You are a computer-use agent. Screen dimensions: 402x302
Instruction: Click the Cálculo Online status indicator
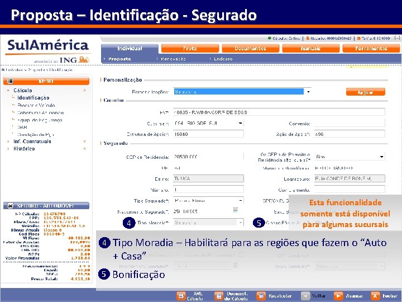[x=284, y=38]
